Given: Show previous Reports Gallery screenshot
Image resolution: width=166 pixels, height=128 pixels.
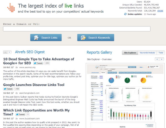Looking at the screenshot, I should pyautogui.click(x=157, y=59).
